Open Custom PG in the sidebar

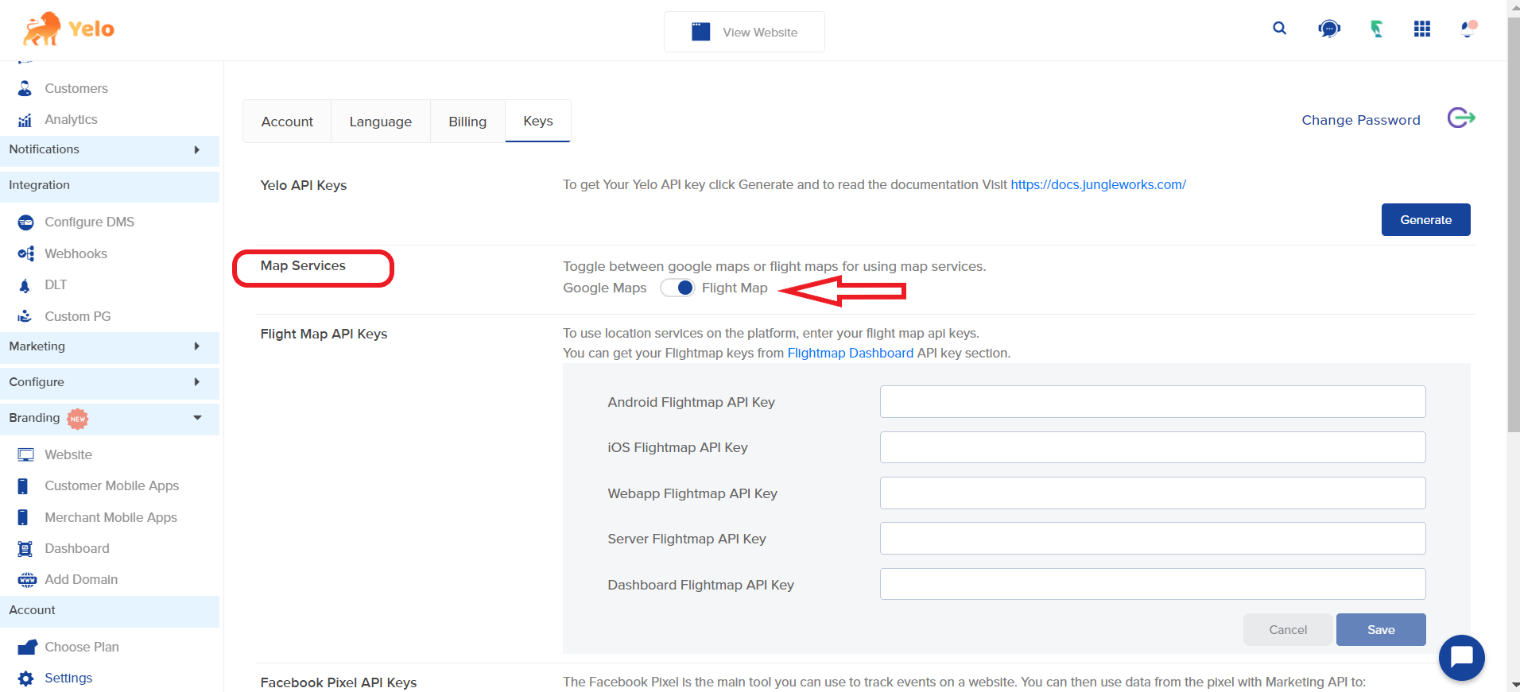coord(78,316)
